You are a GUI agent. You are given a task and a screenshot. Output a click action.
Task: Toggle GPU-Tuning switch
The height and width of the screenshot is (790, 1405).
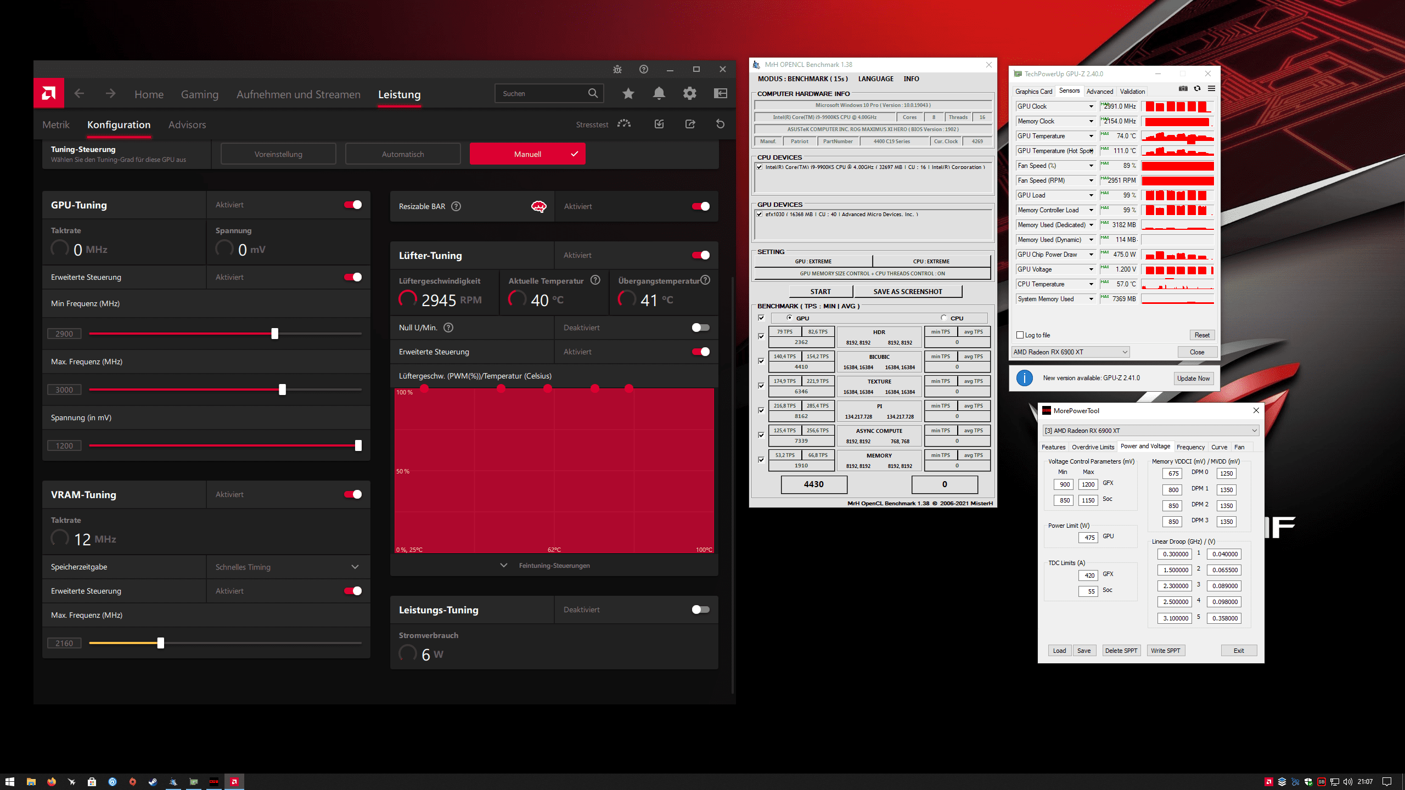353,205
